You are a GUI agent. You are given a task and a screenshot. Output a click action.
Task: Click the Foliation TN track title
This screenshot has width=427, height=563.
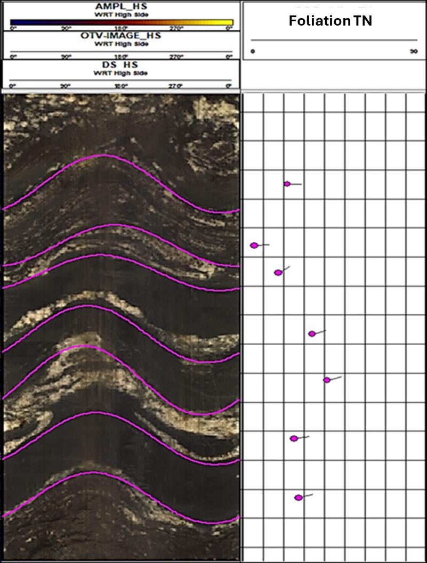coord(331,21)
